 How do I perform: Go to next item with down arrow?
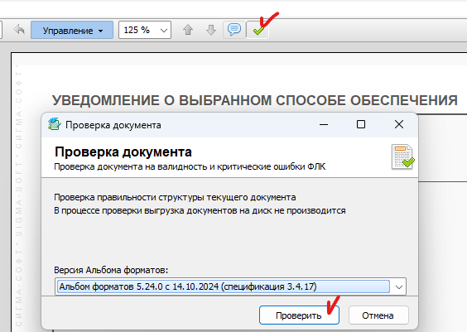[x=211, y=30]
